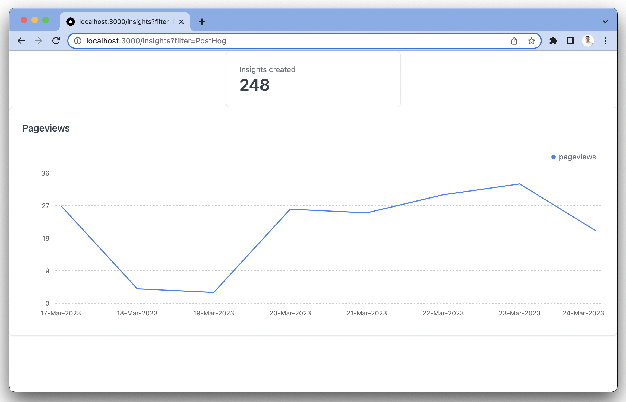This screenshot has height=402, width=626.
Task: Expand the tab search chevron
Action: coord(605,22)
